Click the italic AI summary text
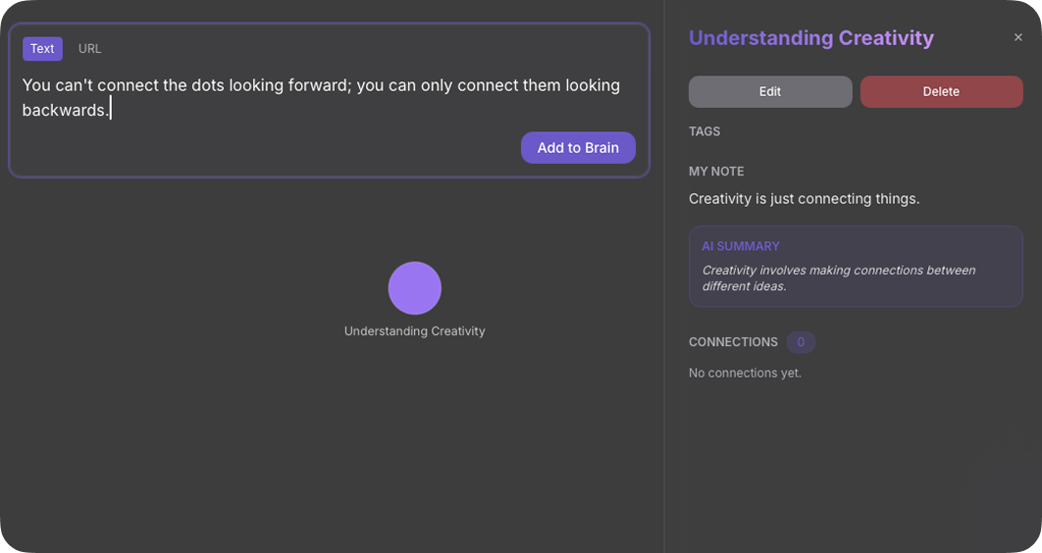 838,278
